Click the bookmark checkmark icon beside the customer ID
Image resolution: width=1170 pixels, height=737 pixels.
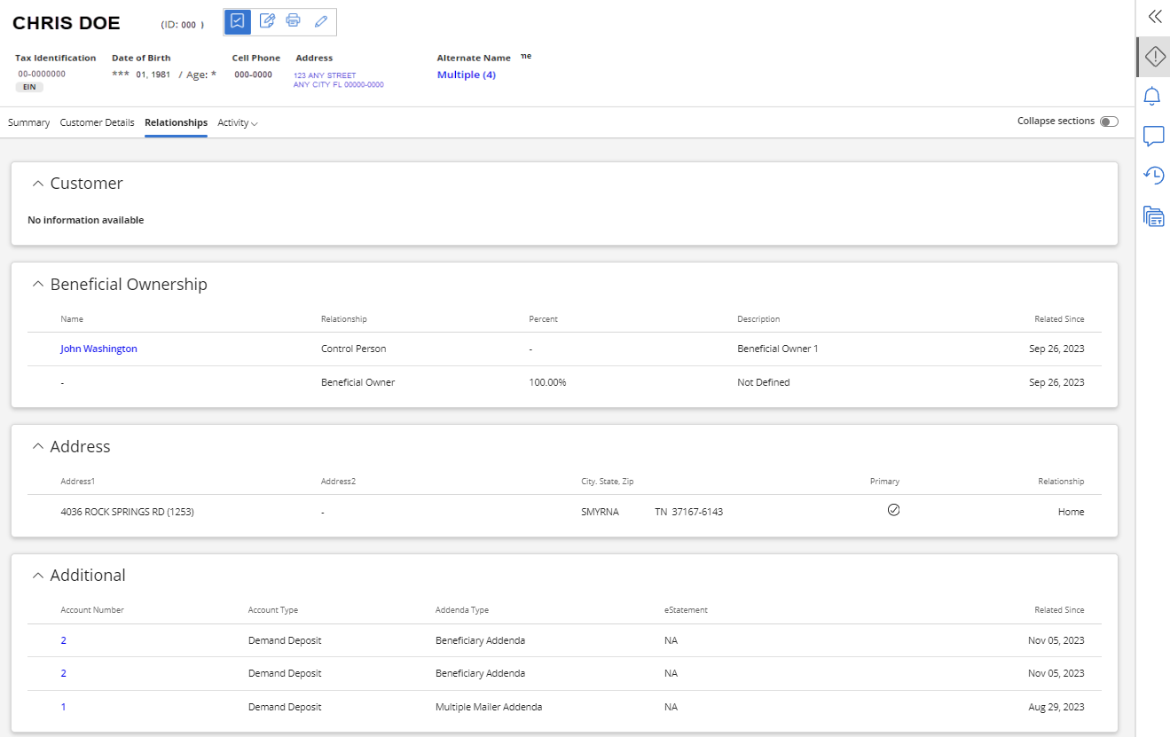[x=238, y=21]
